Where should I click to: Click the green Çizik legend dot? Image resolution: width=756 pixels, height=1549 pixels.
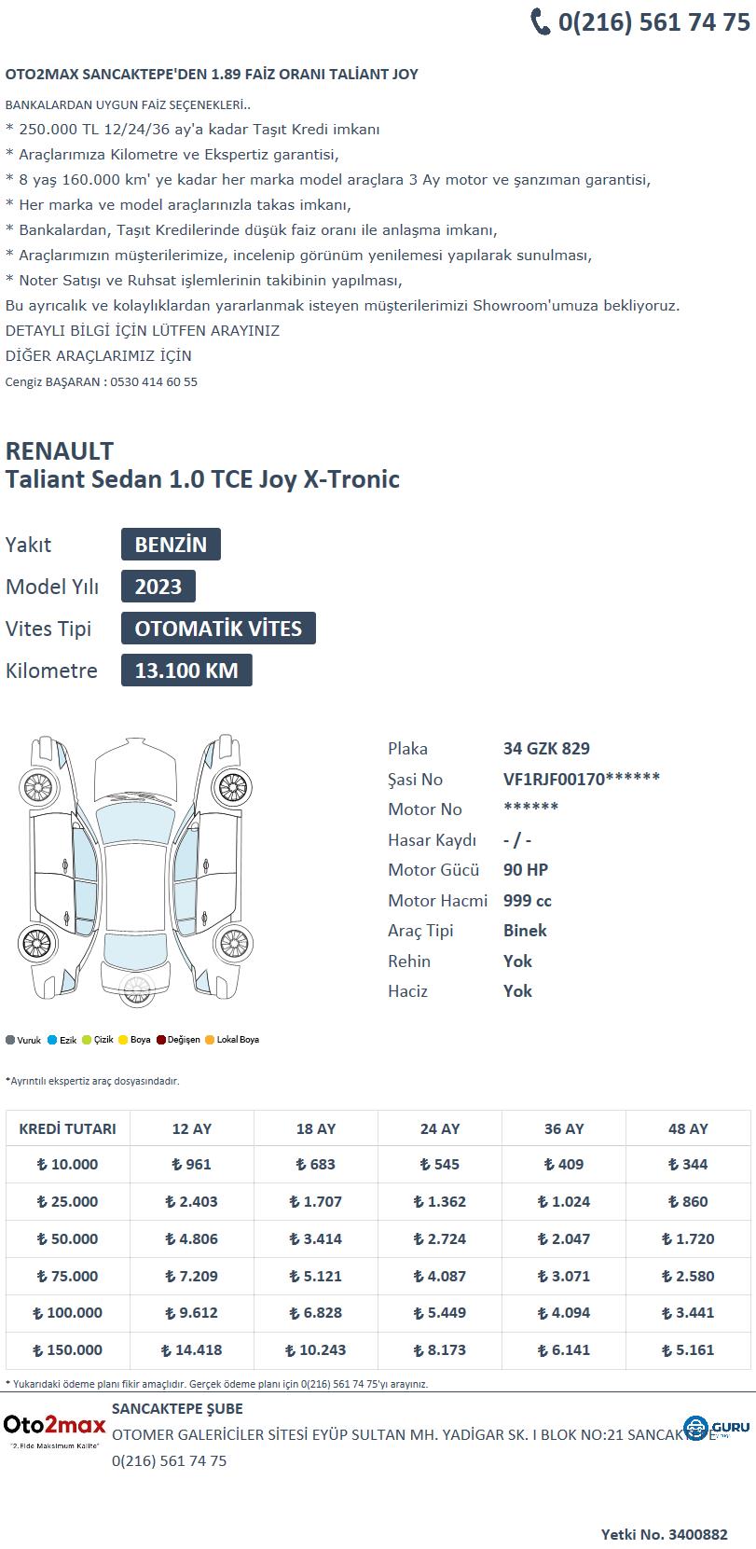tap(87, 1040)
